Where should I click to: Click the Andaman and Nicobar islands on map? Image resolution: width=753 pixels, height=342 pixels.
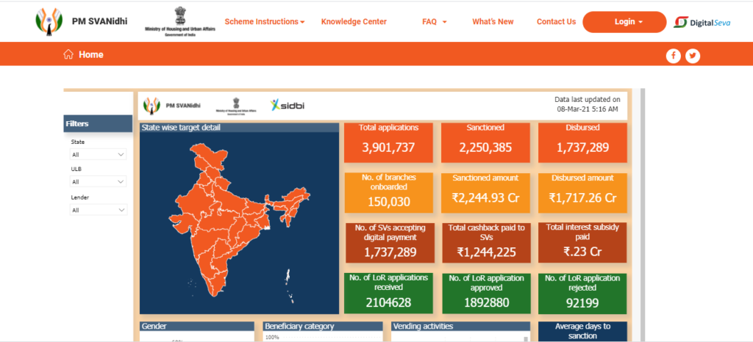click(289, 286)
